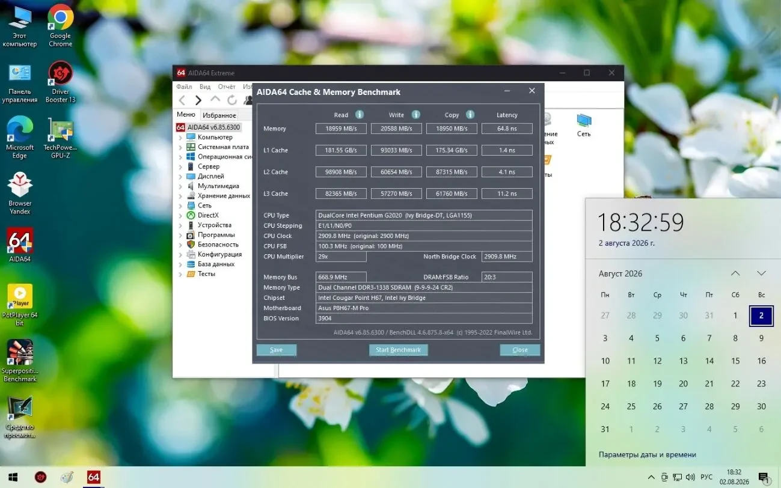
Task: Click the AIDA64 taskbar button
Action: click(x=93, y=477)
